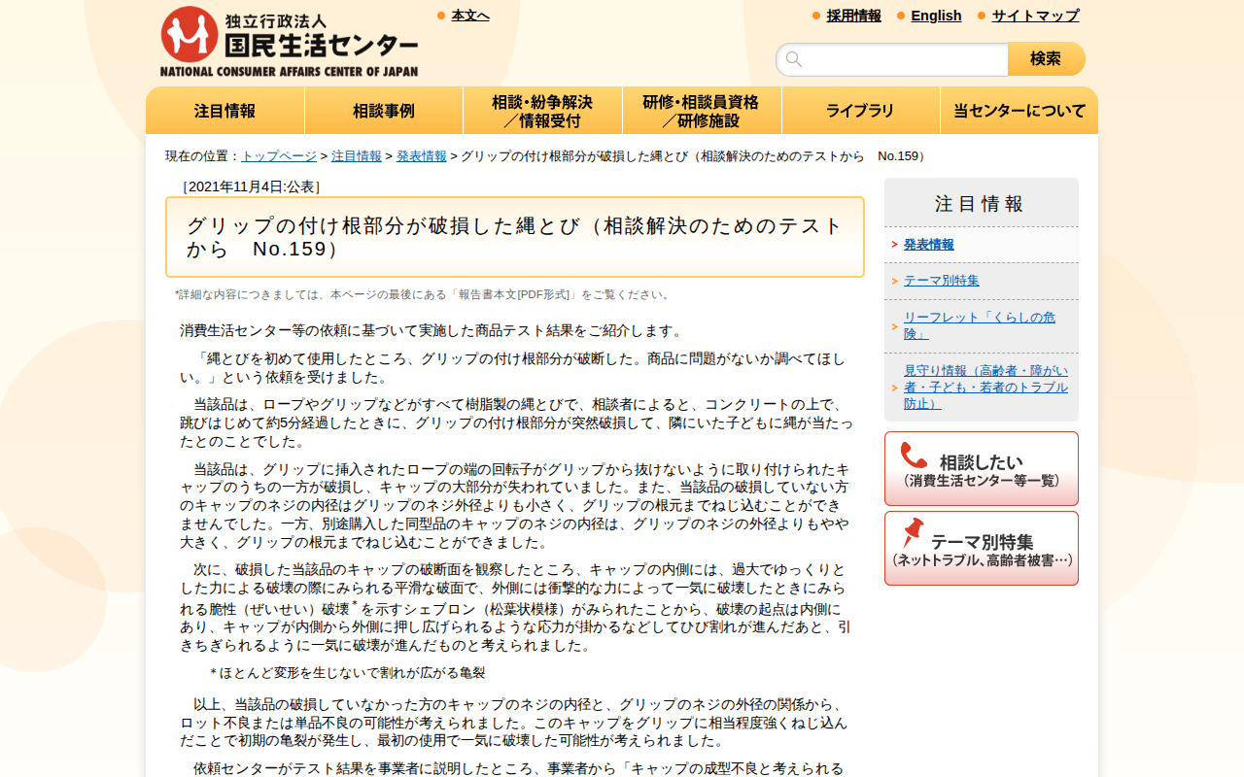Viewport: 1244px width, 777px height.
Task: Open 見守り情報 sidebar link
Action: (985, 387)
